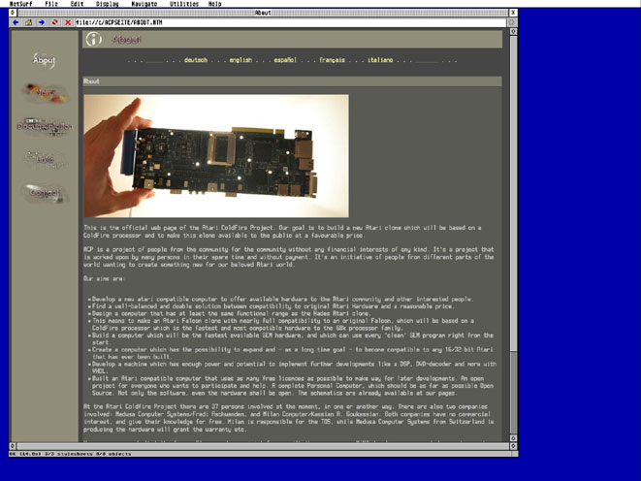Click the window closer box at title bar left
The width and height of the screenshot is (641, 481).
coord(13,13)
